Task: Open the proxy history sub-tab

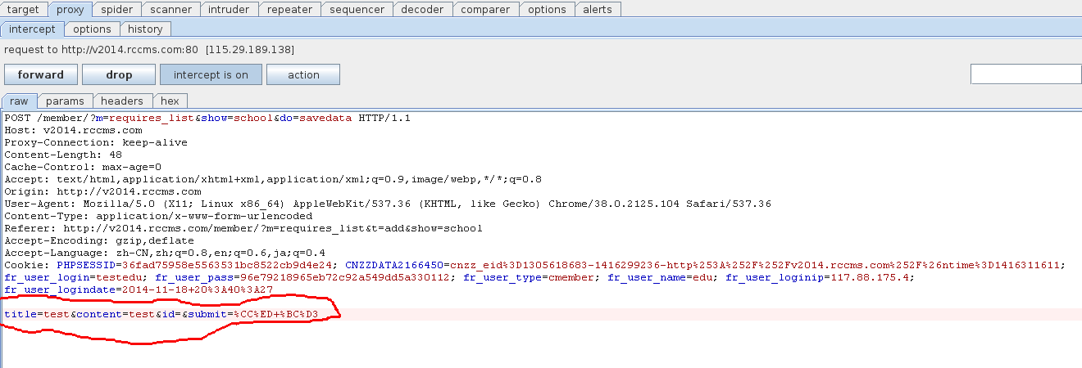Action: (x=145, y=29)
